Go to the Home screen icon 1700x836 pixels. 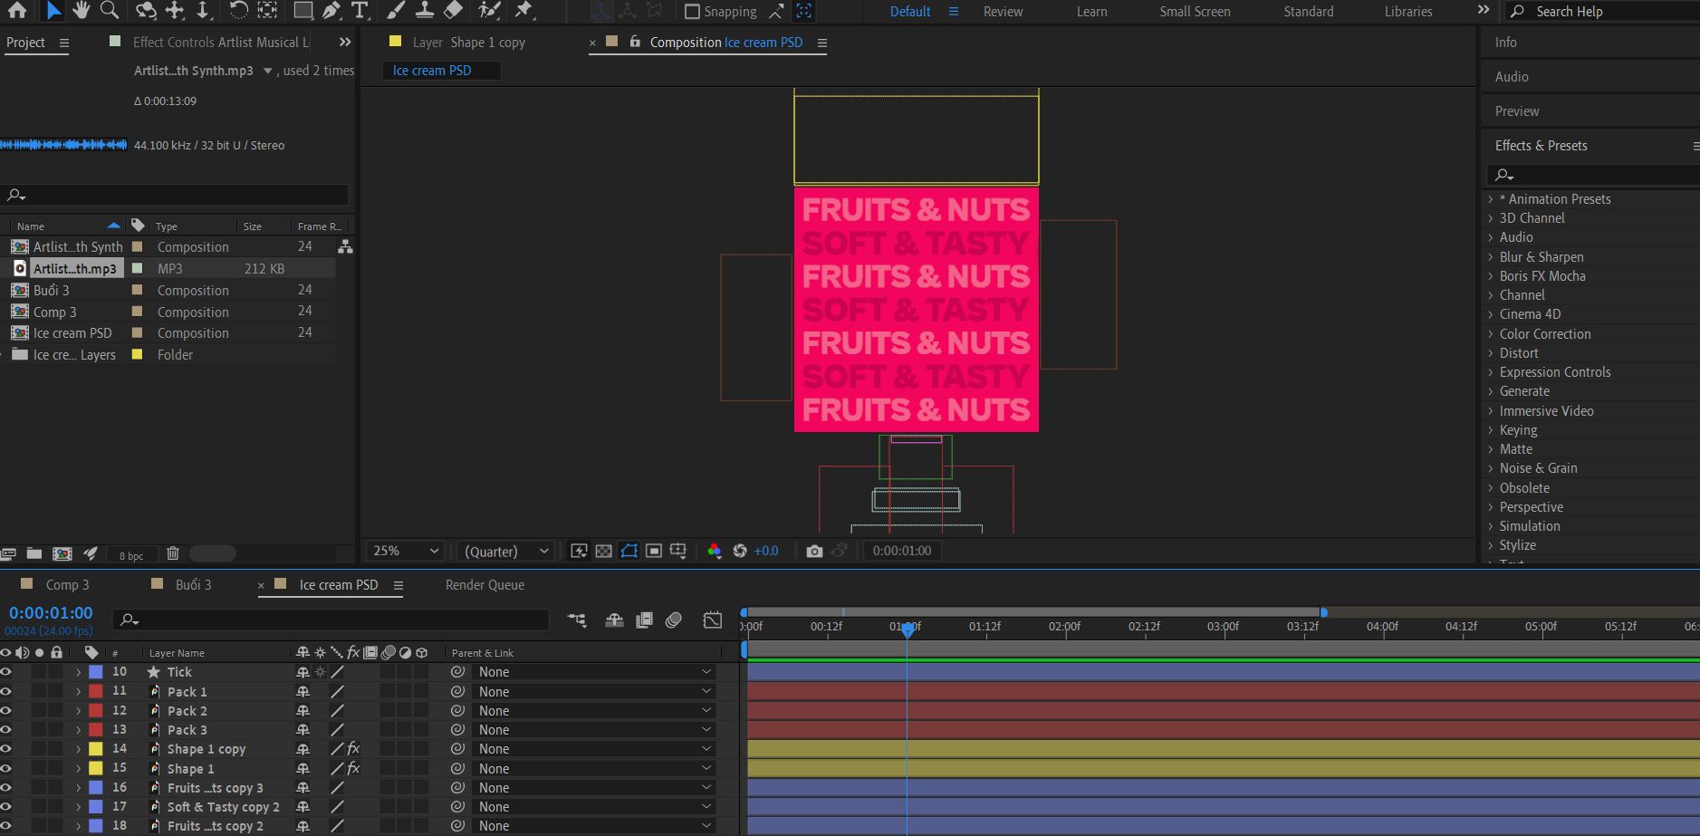[16, 11]
